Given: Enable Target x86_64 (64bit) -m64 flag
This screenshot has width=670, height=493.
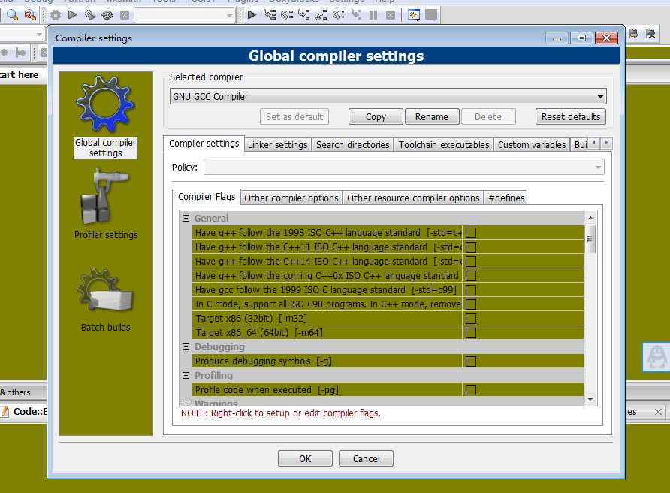Looking at the screenshot, I should coord(471,333).
